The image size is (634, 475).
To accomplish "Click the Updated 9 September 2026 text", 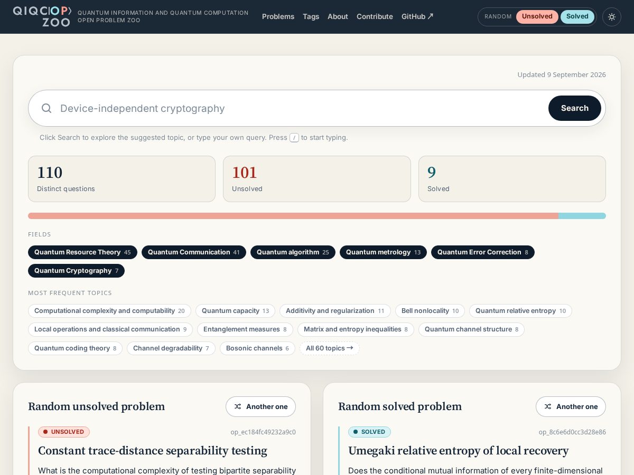I will [x=562, y=74].
